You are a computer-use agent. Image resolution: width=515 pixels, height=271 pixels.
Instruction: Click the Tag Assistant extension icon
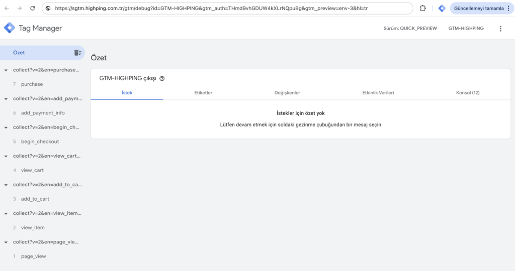click(442, 9)
